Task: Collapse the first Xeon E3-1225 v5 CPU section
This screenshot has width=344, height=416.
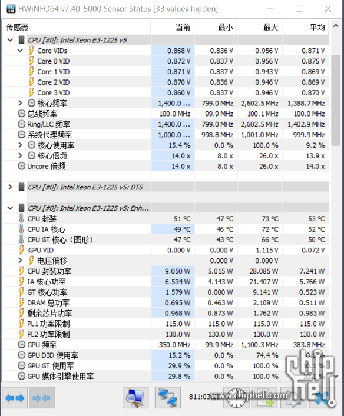Action: point(11,40)
